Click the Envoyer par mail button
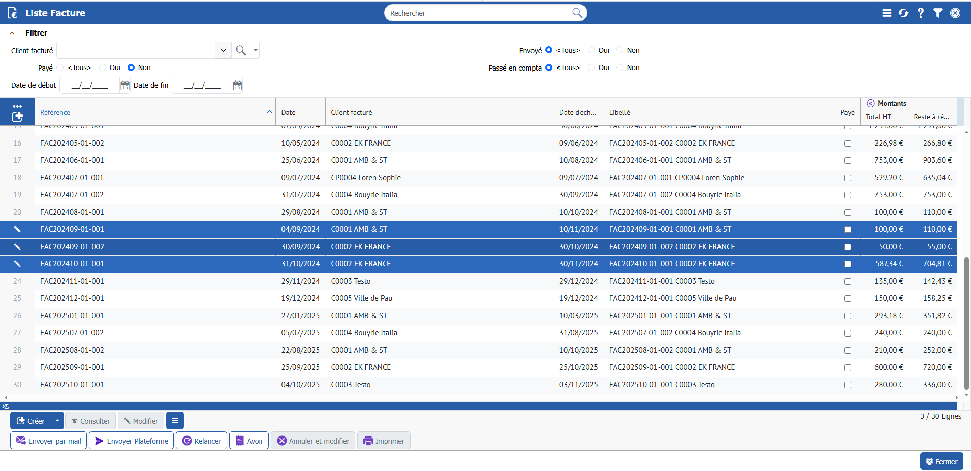 49,441
